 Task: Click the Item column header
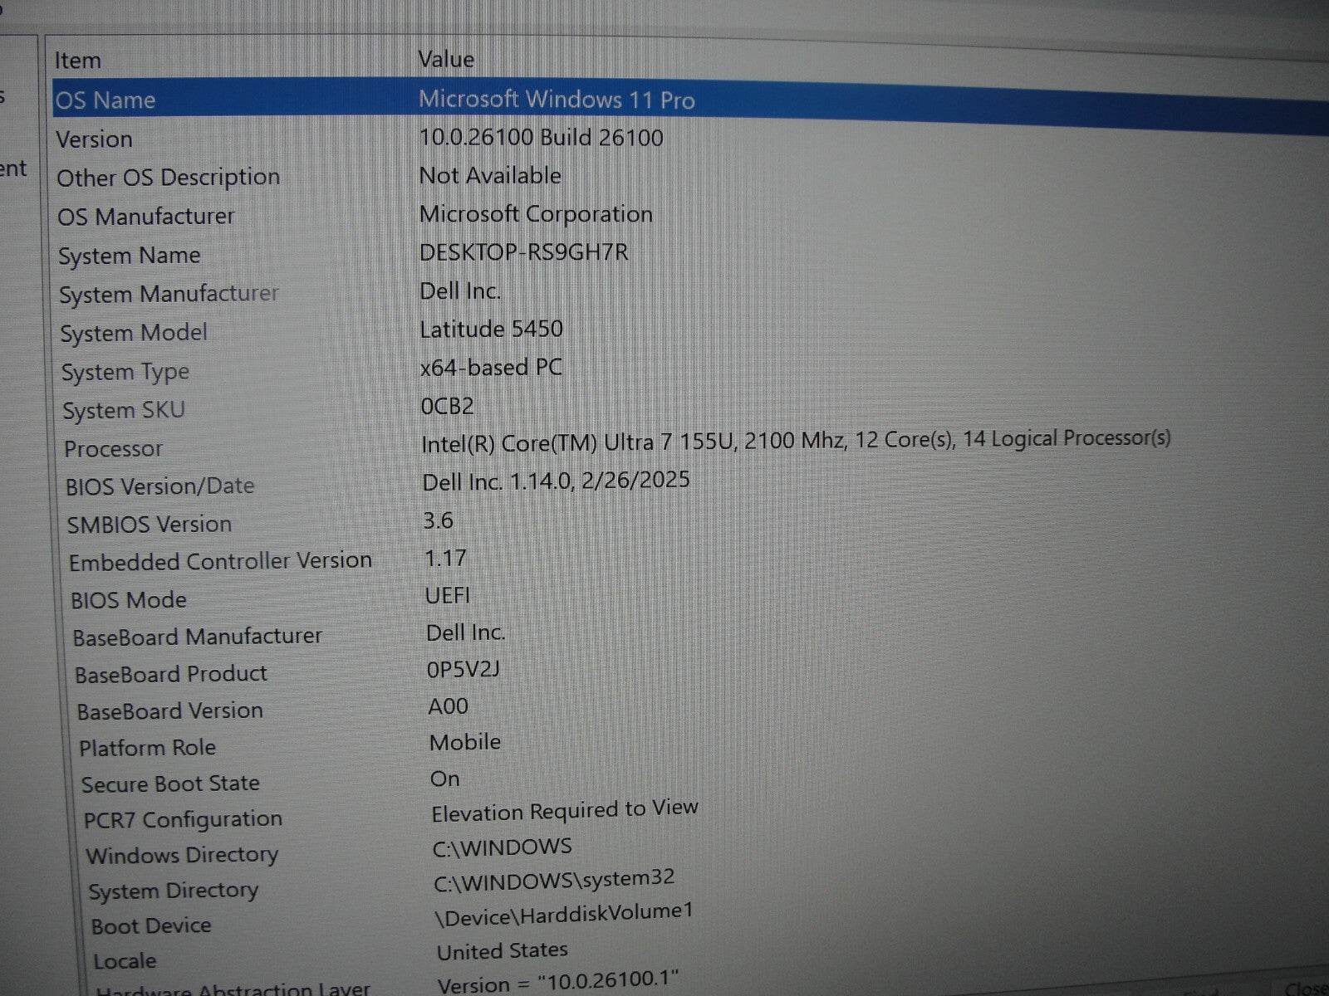click(x=76, y=60)
